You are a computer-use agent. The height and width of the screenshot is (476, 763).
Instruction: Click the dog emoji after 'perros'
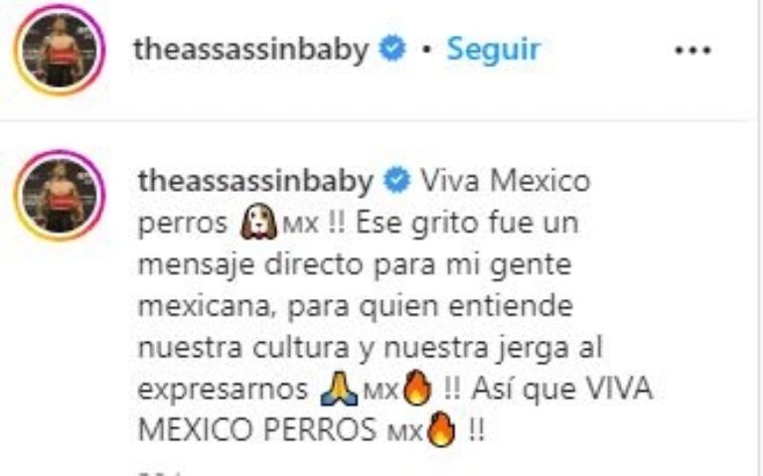(x=259, y=222)
